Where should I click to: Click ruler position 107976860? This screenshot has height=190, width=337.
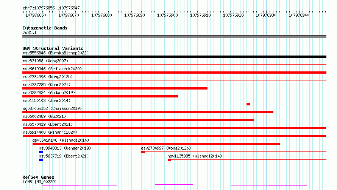pyautogui.click(x=36, y=15)
